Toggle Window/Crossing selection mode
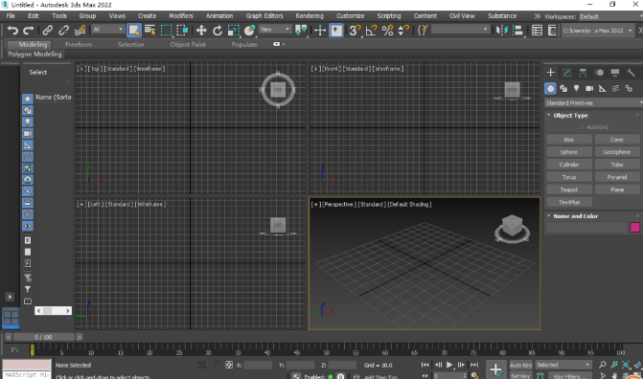The image size is (643, 379). tap(182, 31)
